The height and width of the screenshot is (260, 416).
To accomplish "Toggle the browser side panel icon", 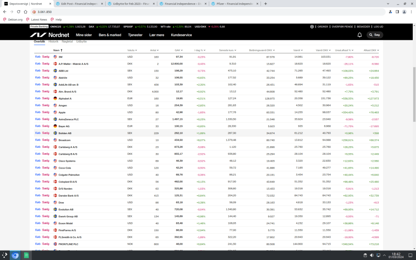I will point(397,12).
